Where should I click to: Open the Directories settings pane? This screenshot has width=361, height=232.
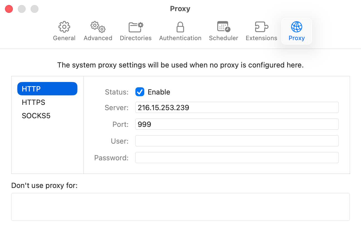point(136,31)
